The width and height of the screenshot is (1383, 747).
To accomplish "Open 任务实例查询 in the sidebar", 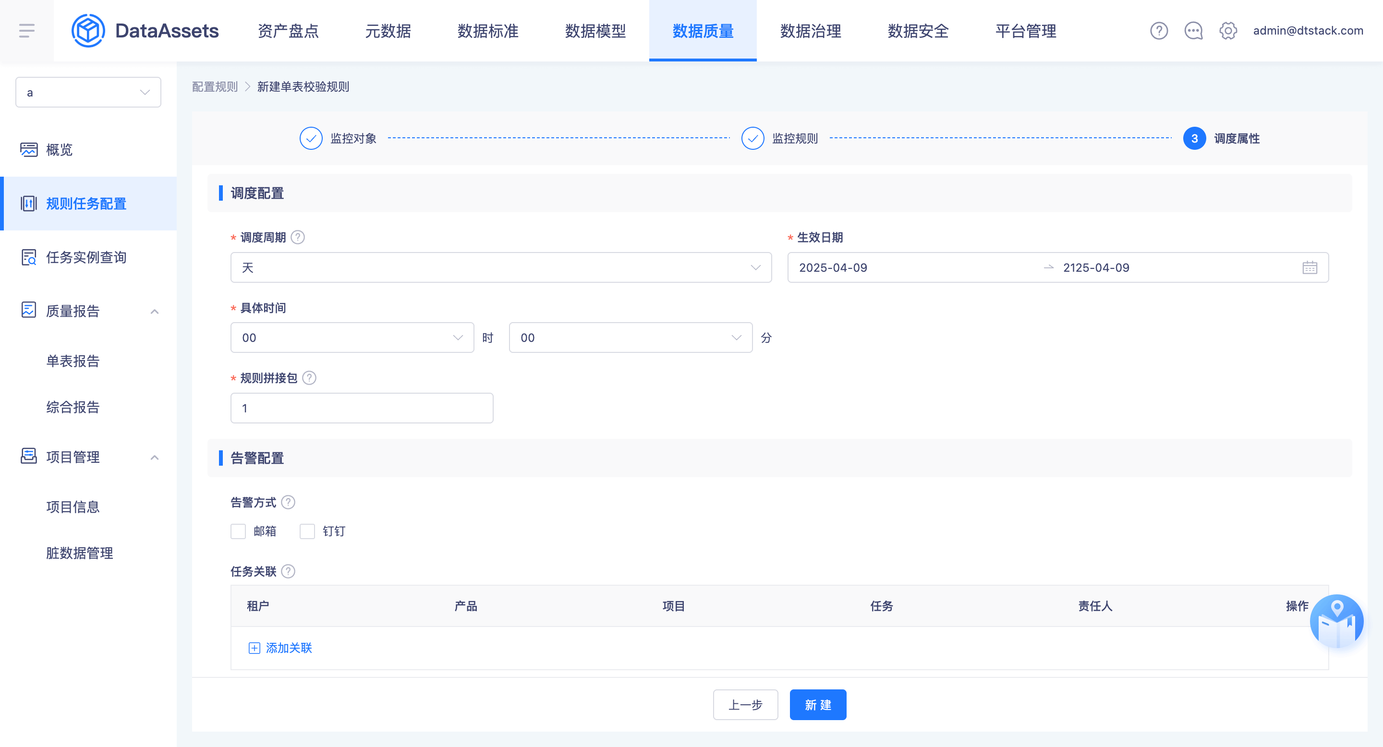I will coord(86,257).
